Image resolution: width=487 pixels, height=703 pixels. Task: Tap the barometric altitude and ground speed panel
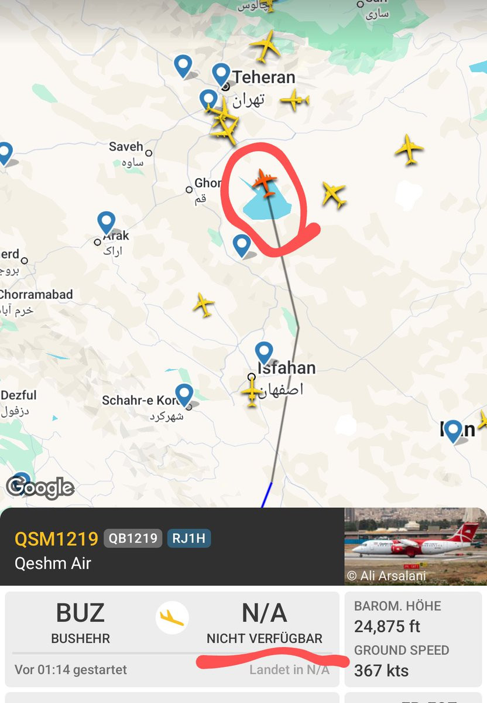(x=416, y=639)
